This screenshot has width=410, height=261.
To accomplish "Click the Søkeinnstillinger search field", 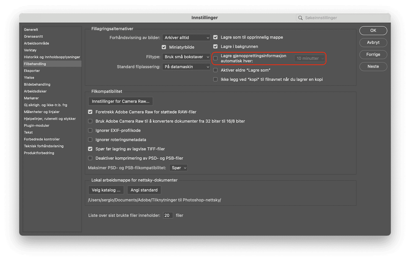I will point(343,18).
